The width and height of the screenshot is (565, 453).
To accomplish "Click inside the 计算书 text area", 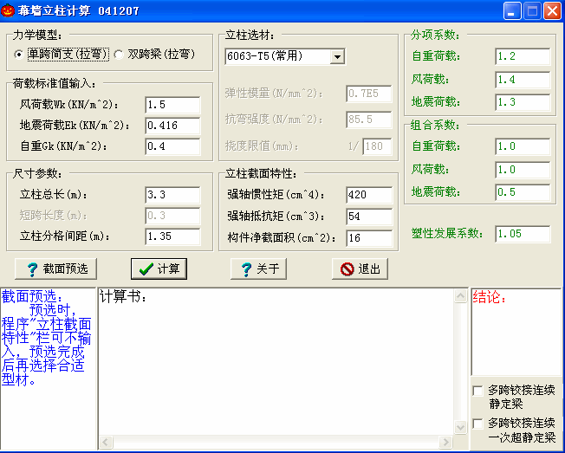I will click(276, 361).
